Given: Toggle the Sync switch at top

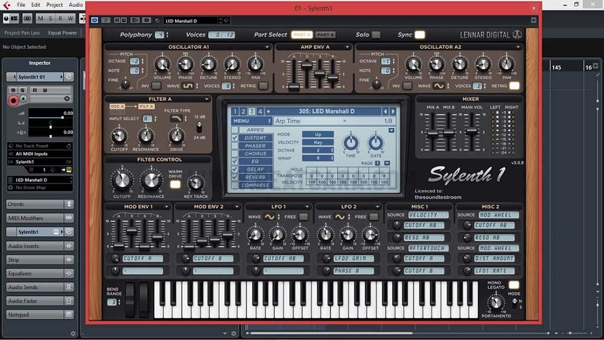Looking at the screenshot, I should click(x=420, y=35).
